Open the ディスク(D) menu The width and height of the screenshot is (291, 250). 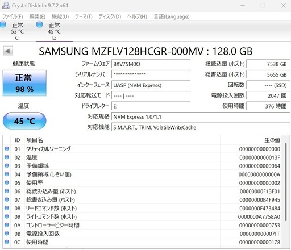[x=110, y=16]
